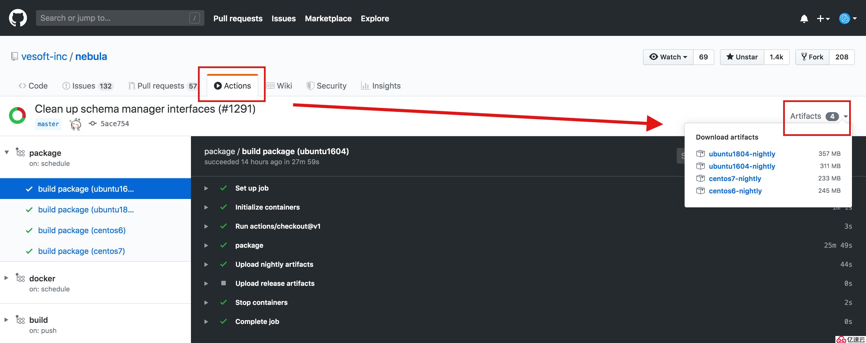Expand the Complete job step

coord(206,321)
